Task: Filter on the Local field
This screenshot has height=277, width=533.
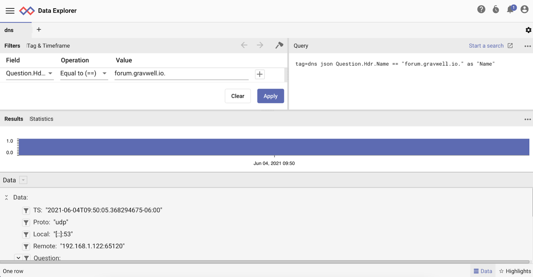Action: pyautogui.click(x=26, y=234)
